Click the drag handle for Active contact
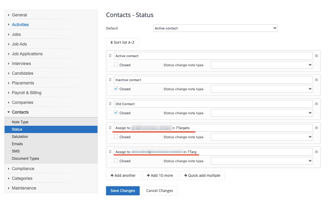The image size is (332, 202). [x=110, y=56]
